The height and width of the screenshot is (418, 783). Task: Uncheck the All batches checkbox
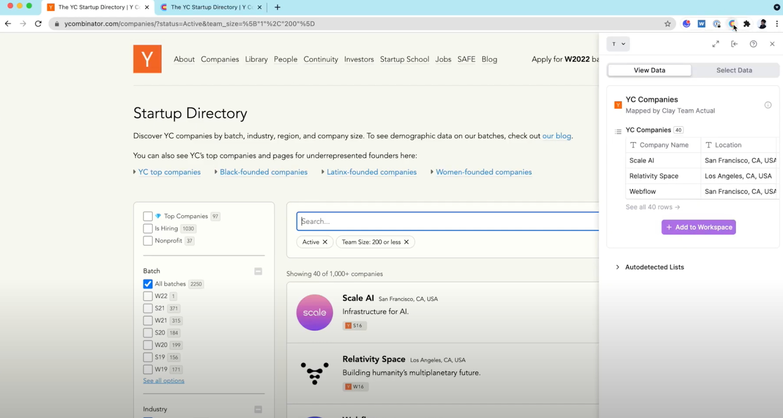point(148,284)
